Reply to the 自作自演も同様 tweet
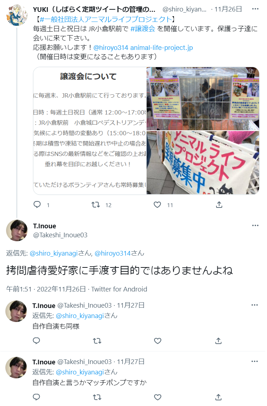 click(x=37, y=341)
